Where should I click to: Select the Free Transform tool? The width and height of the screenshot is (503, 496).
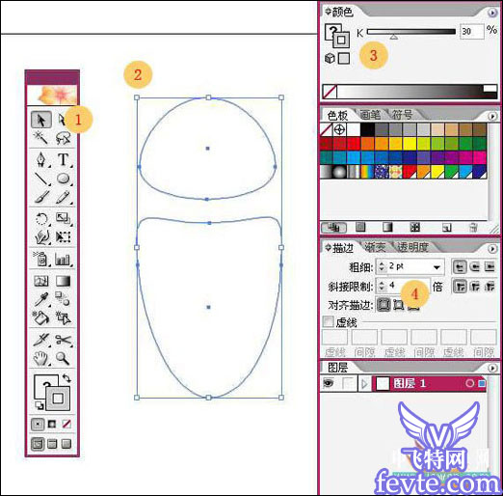click(x=63, y=237)
